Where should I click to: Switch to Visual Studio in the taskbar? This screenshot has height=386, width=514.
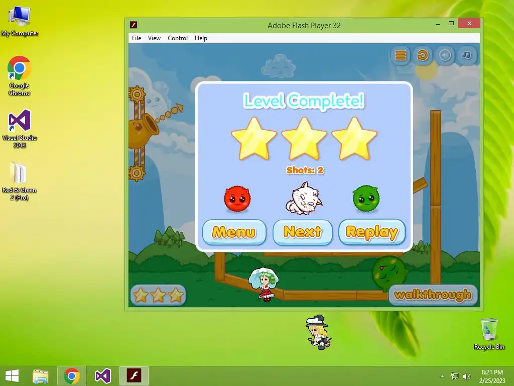(103, 376)
